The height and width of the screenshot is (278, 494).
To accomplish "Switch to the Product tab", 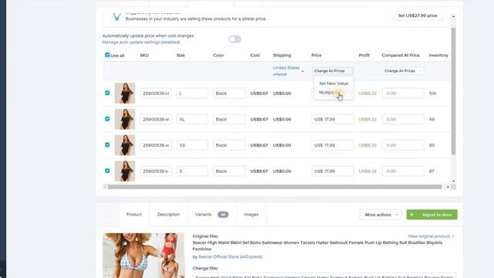I will tap(134, 215).
